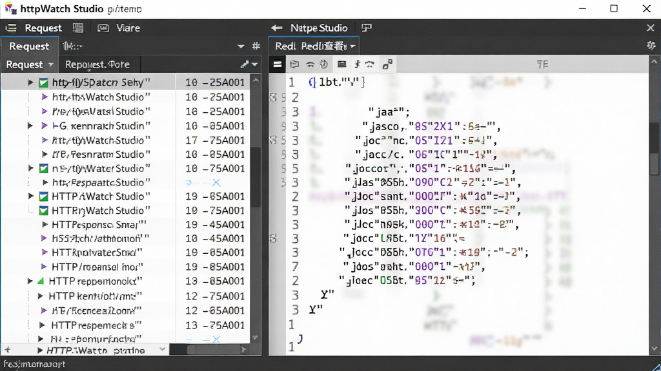Image resolution: width=661 pixels, height=371 pixels.
Task: Open the hamburger menu beside top Request
Action: (11, 28)
